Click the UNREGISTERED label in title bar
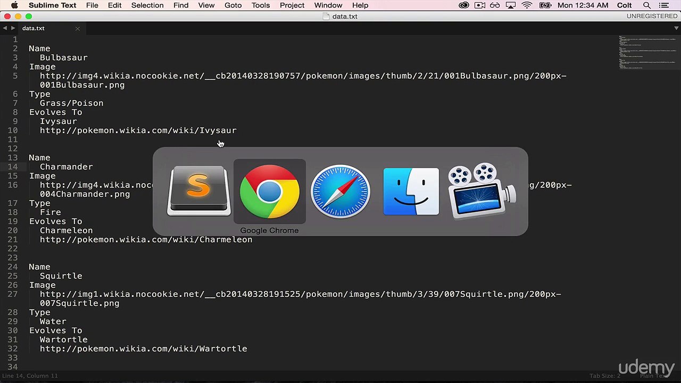This screenshot has height=383, width=681. tap(652, 16)
